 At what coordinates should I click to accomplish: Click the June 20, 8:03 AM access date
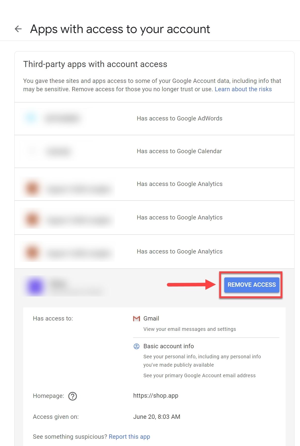157,417
